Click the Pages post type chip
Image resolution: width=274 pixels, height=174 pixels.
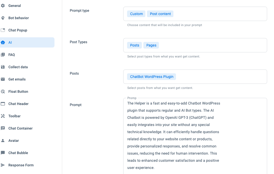[x=151, y=45]
